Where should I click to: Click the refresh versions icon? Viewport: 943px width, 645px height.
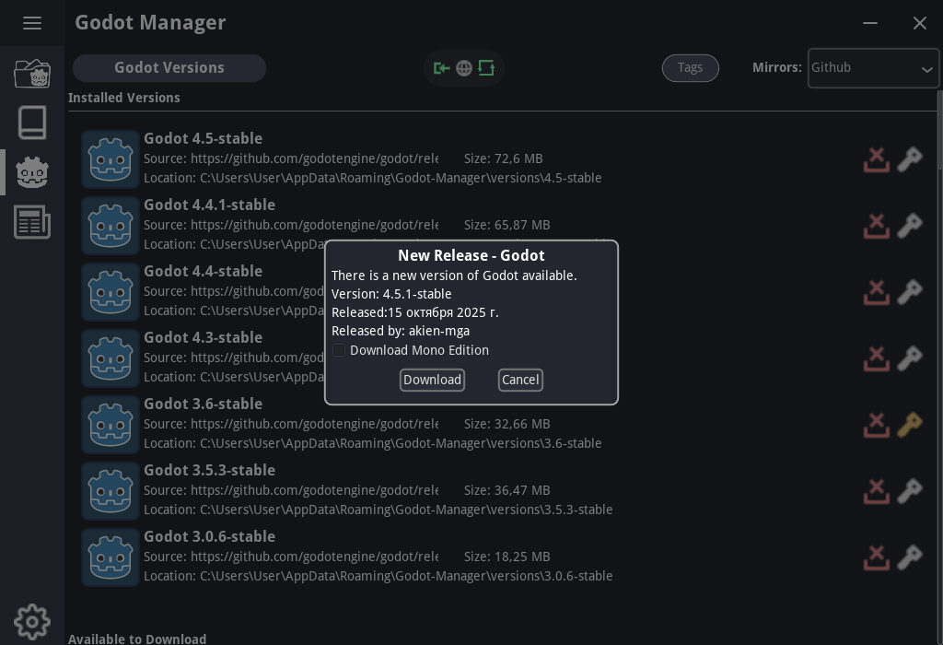(486, 68)
